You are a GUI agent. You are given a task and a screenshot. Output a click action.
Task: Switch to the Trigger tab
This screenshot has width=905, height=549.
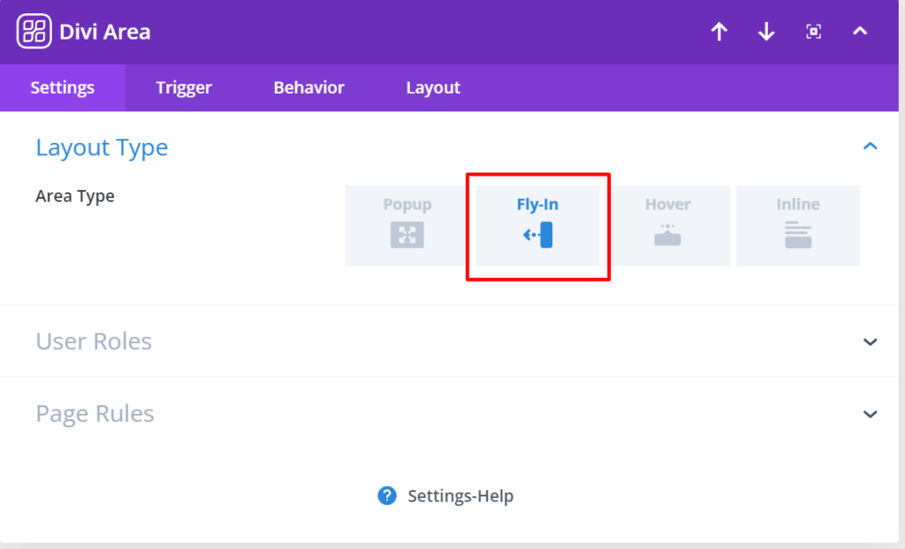point(184,87)
